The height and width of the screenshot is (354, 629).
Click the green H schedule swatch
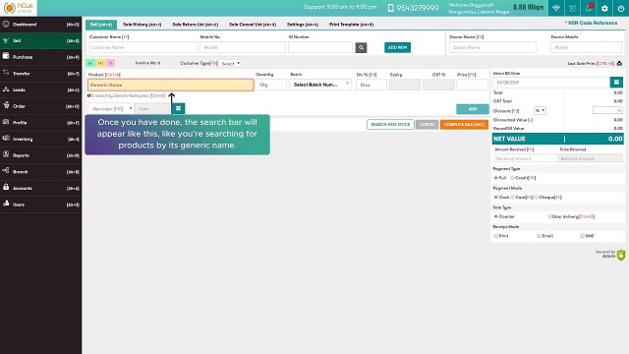coord(90,63)
